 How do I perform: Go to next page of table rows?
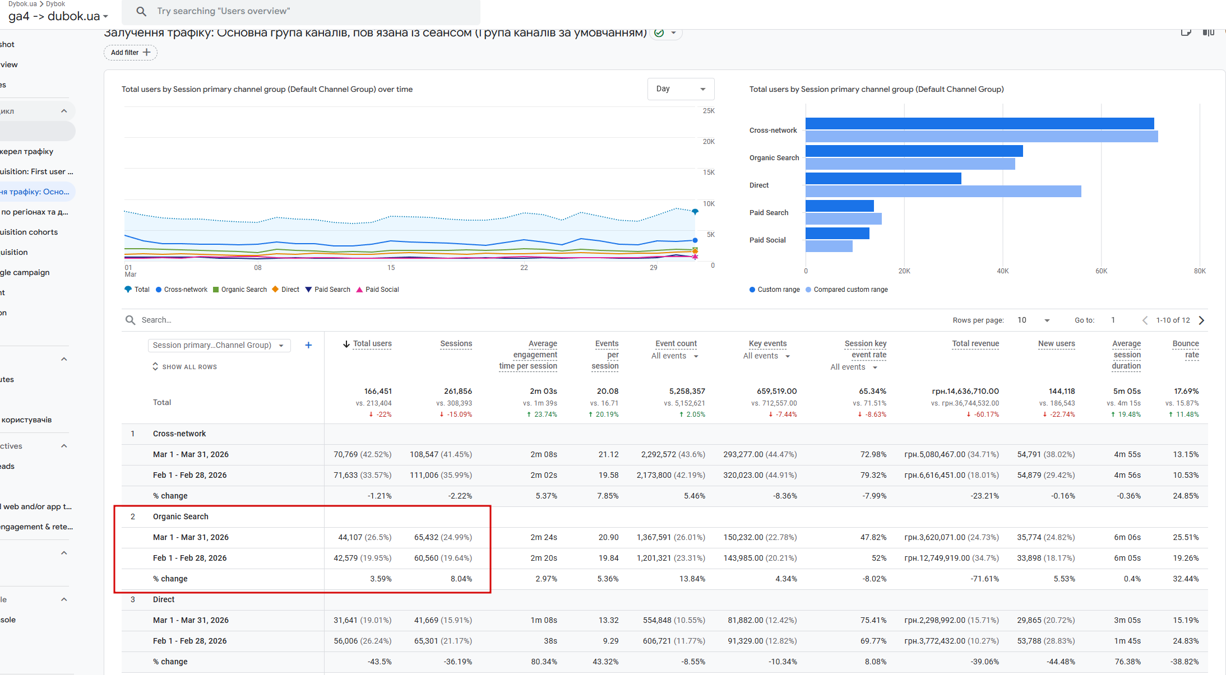1201,320
